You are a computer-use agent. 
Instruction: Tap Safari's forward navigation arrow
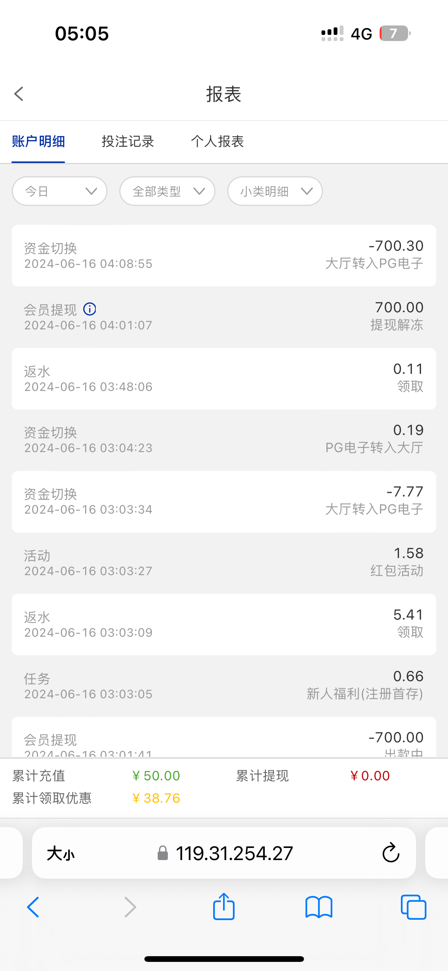(130, 907)
